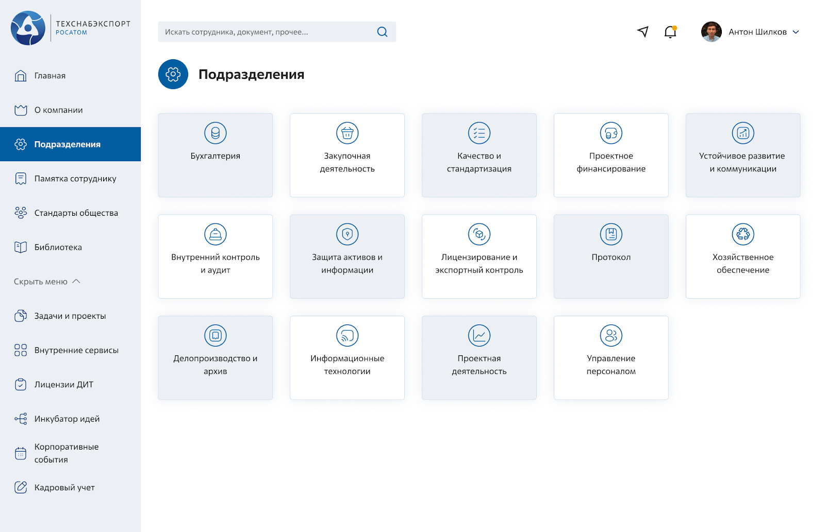The height and width of the screenshot is (532, 825).
Task: Click the Techsnabexport Rosatom logo
Action: 71,28
